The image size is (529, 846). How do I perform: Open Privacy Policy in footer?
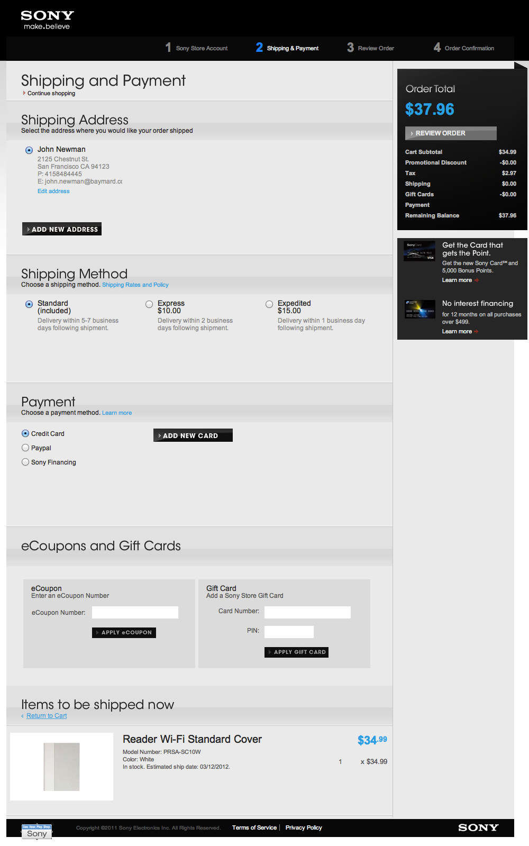tap(304, 827)
